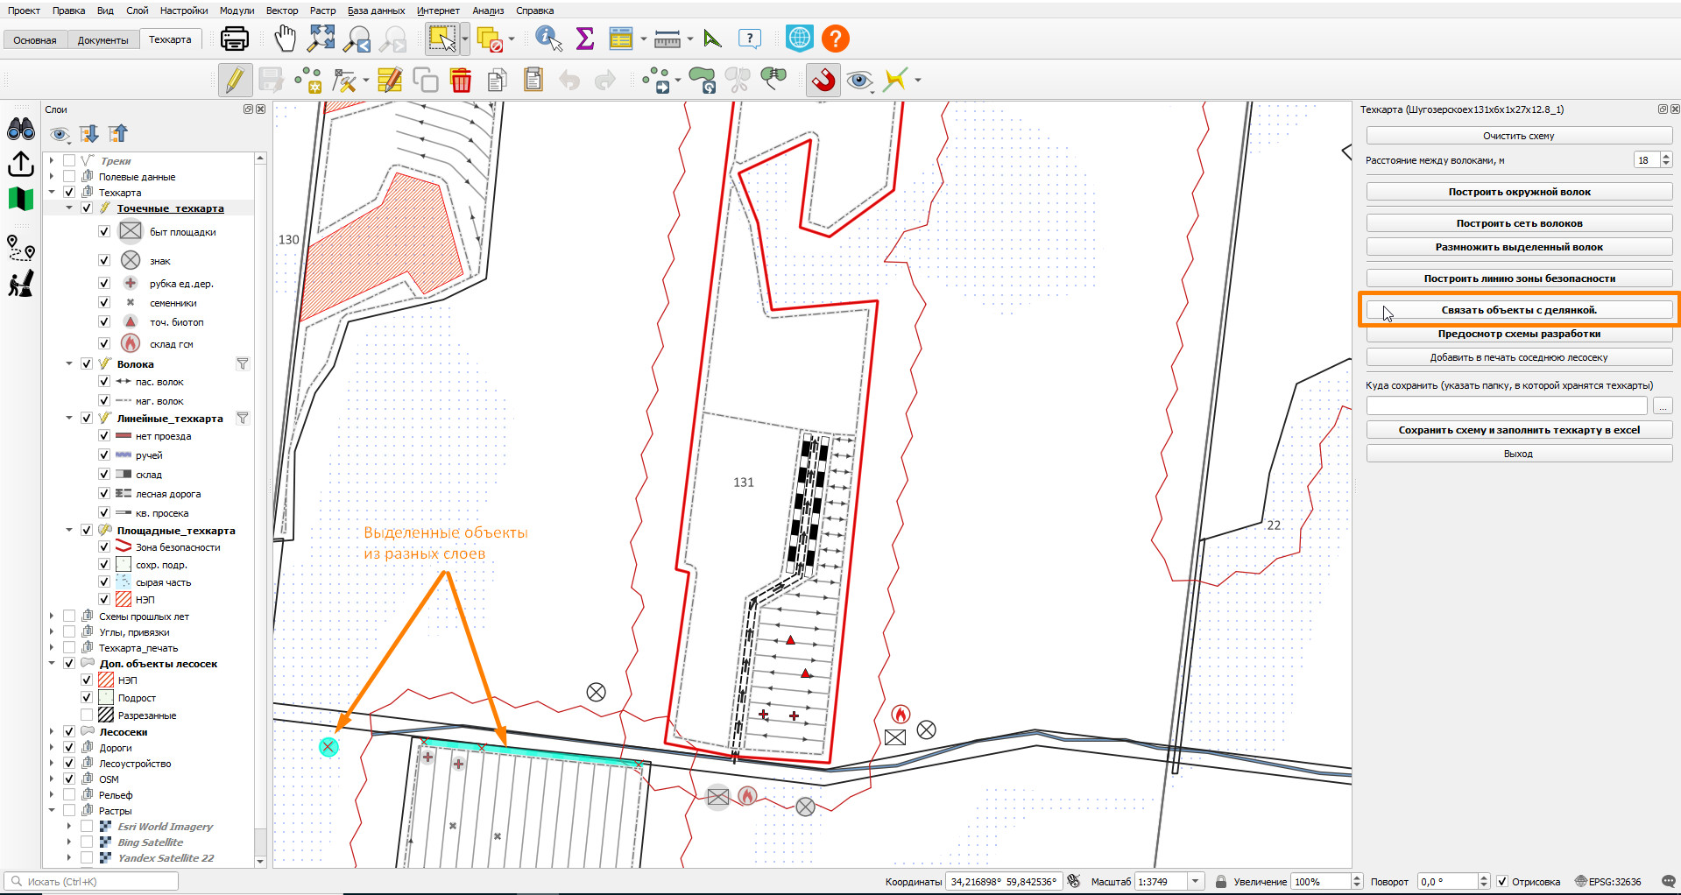This screenshot has height=895, width=1681.
Task: Uncheck the Волока layer checkbox
Action: pos(87,364)
